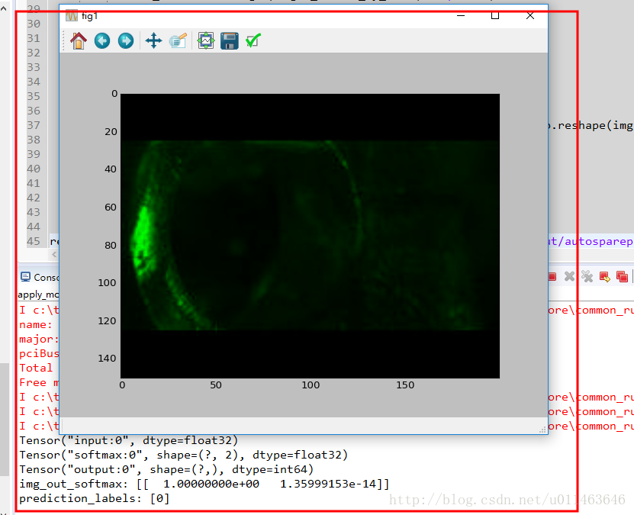
Task: Click console line starting 'Tensor("output:0"'
Action: tap(166, 470)
